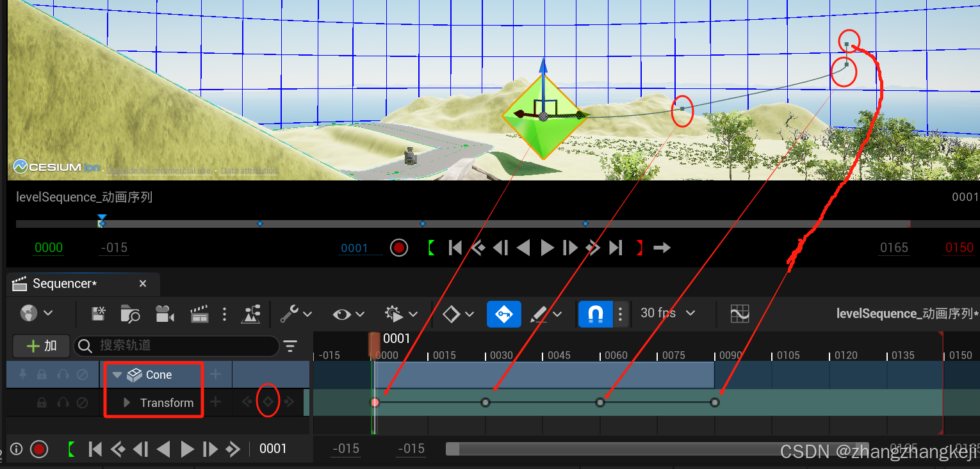Open the eye view options dropdown
Viewport: 980px width, 469px height.
348,314
